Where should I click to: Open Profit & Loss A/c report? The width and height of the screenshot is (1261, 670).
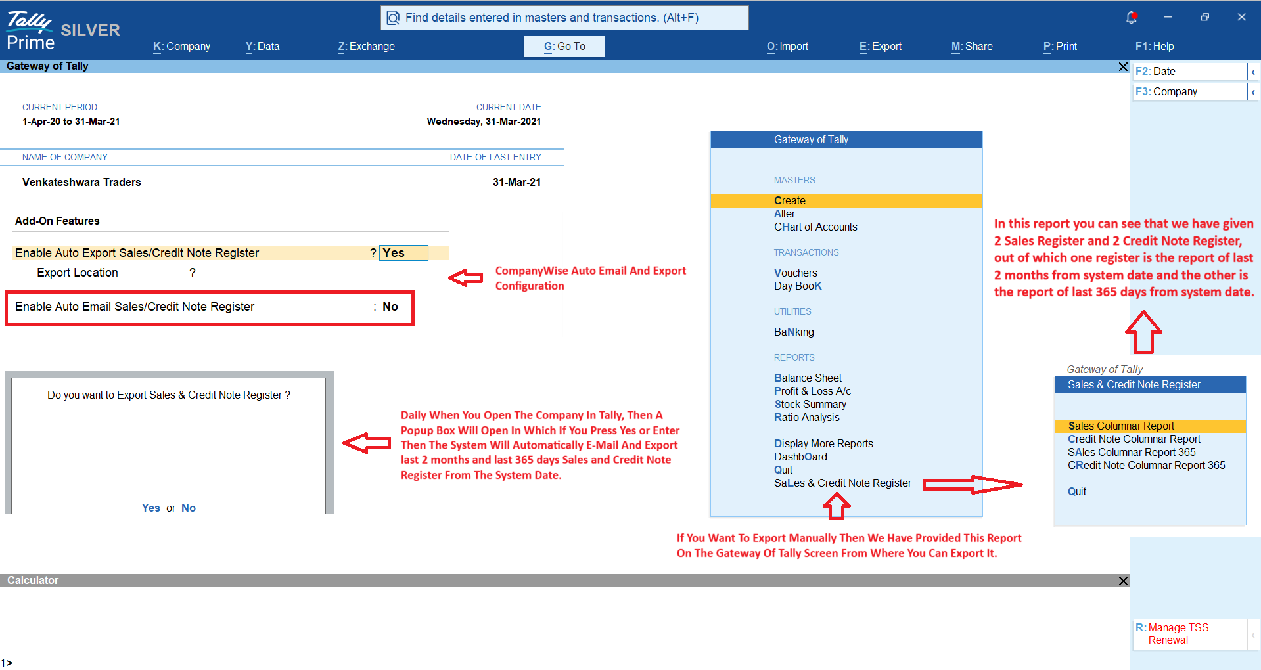click(812, 391)
